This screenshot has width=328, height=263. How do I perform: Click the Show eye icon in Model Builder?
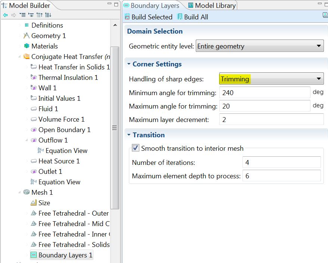click(x=31, y=15)
